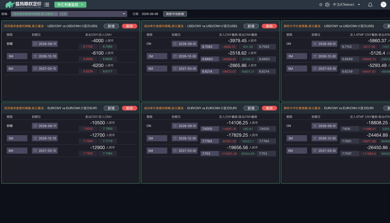Click 新增 in the EUR volatility spread panel

pos(251,108)
